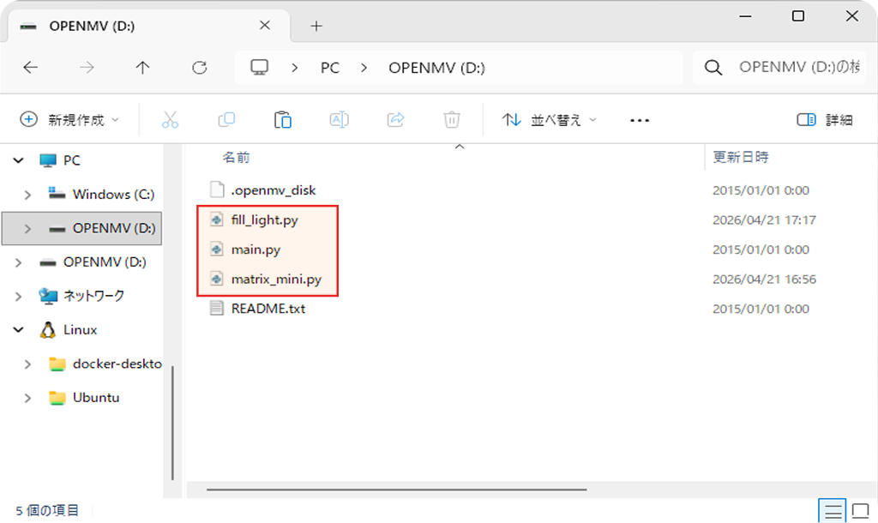
Task: Click the horizontal scrollbar in file list
Action: [396, 490]
